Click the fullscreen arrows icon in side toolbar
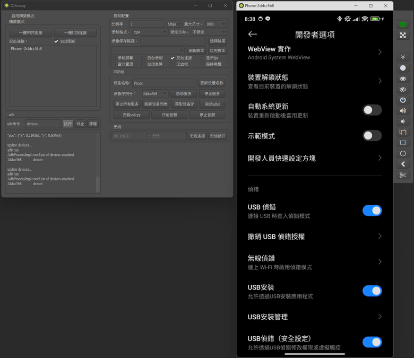This screenshot has height=358, width=414. click(x=403, y=36)
